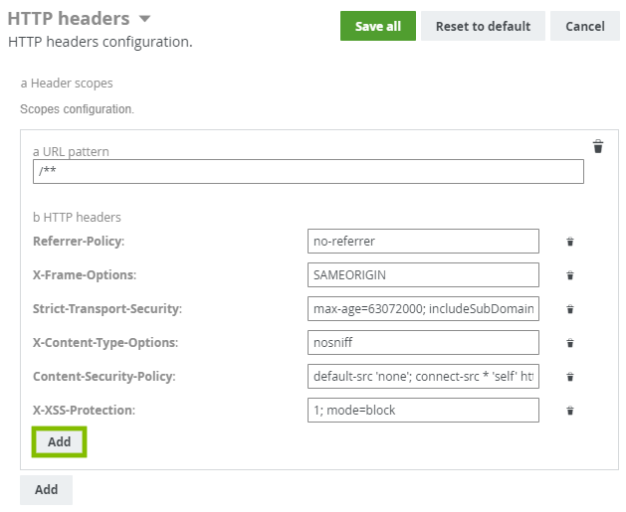
Task: Click the X-Frame-Options SAMEORIGIN field
Action: pos(423,274)
